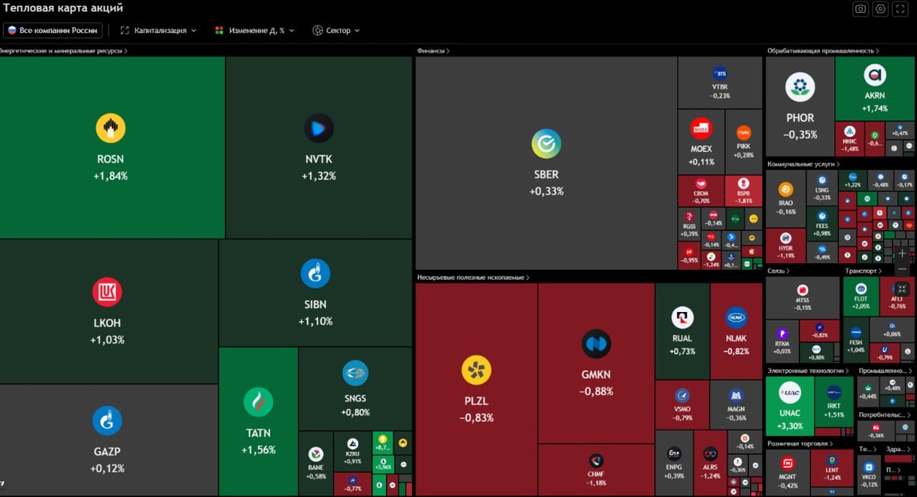The height and width of the screenshot is (497, 917).
Task: Click the NLMK logo in its tile
Action: coord(737,318)
